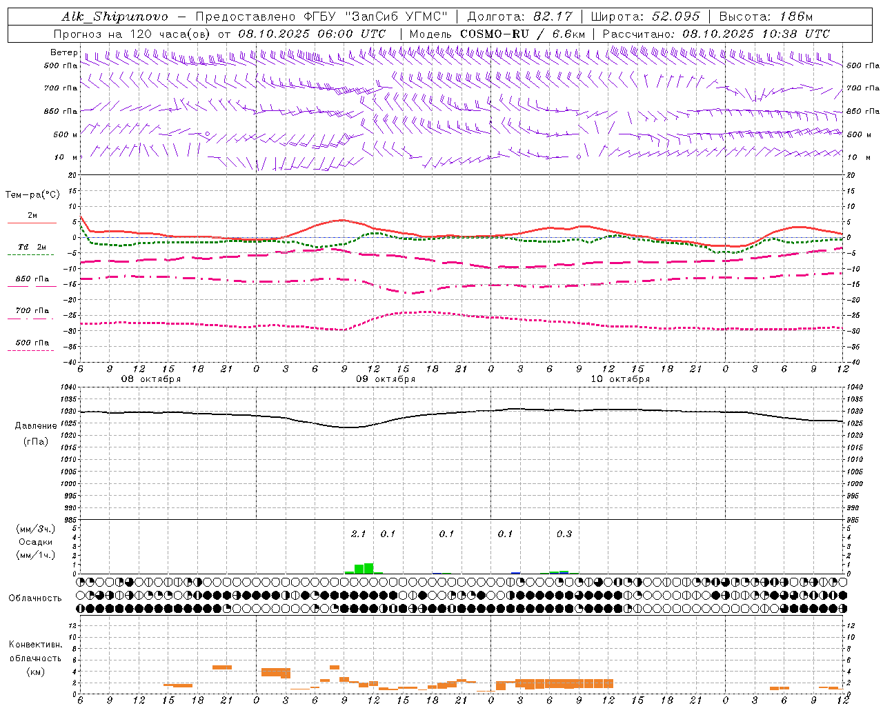Click the "Облачность" cloud cover label
The height and width of the screenshot is (706, 883).
tap(35, 598)
